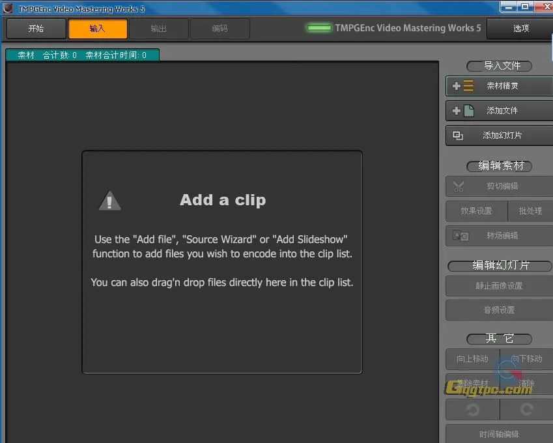Click the 效果设置 effects settings button
Image resolution: width=553 pixels, height=443 pixels.
[476, 211]
